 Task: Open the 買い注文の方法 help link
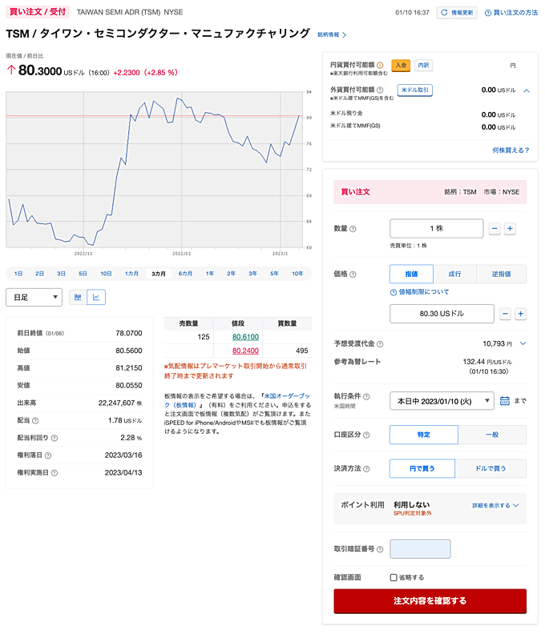511,13
